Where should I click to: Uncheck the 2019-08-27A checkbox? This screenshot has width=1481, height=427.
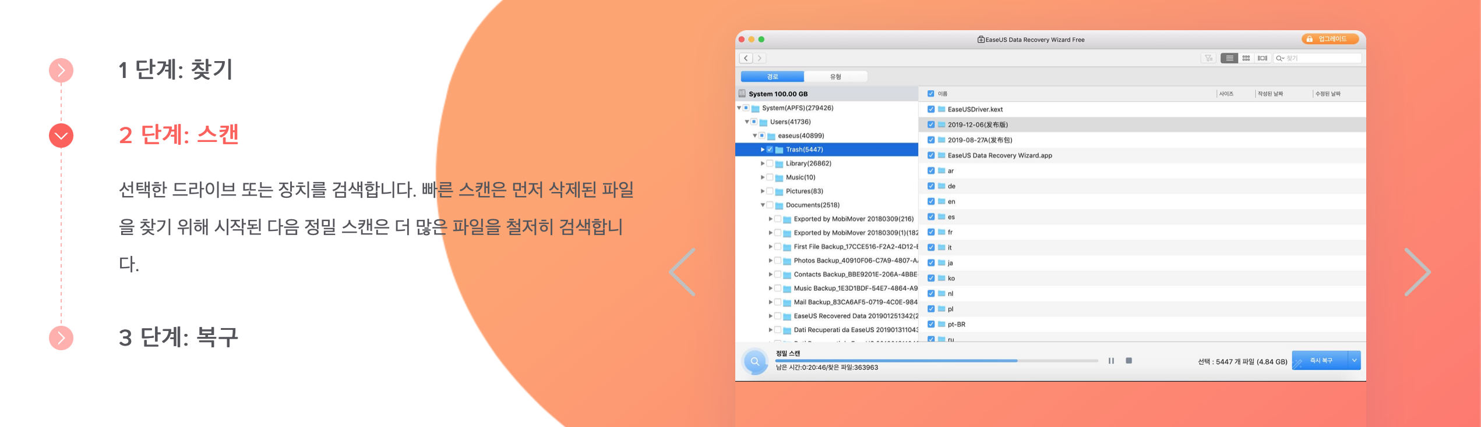tap(931, 140)
